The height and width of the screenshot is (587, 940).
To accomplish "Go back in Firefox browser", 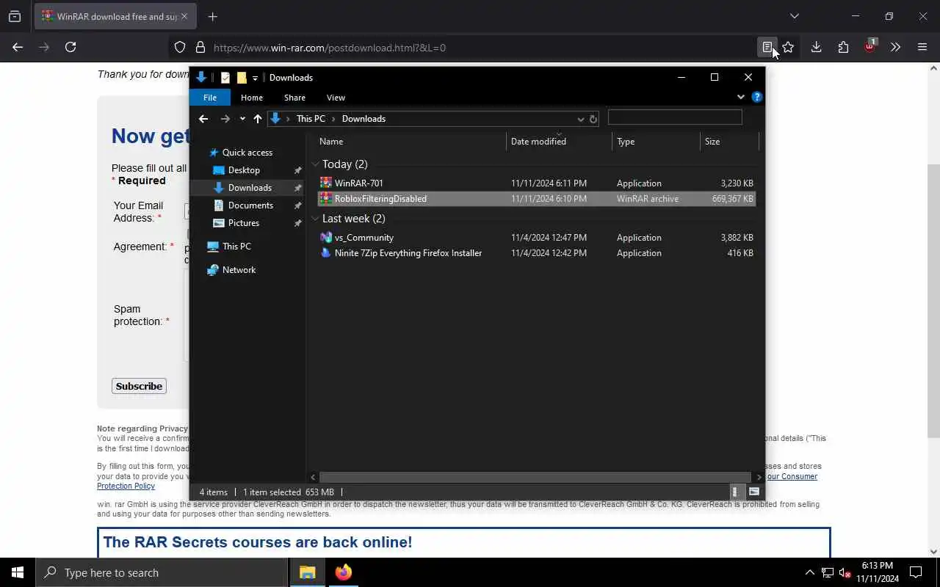I will [18, 47].
